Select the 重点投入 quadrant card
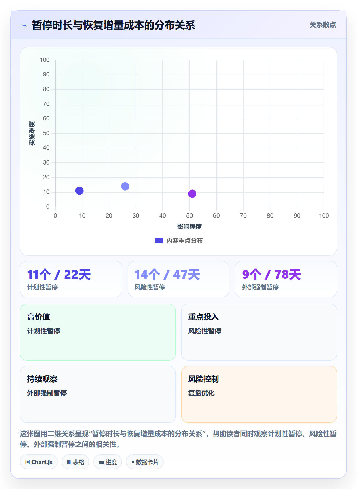This screenshot has width=357, height=489. coord(259,332)
